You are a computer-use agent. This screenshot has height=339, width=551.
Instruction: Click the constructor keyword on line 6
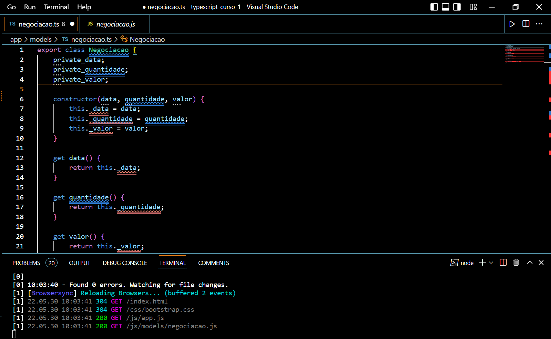pyautogui.click(x=75, y=99)
